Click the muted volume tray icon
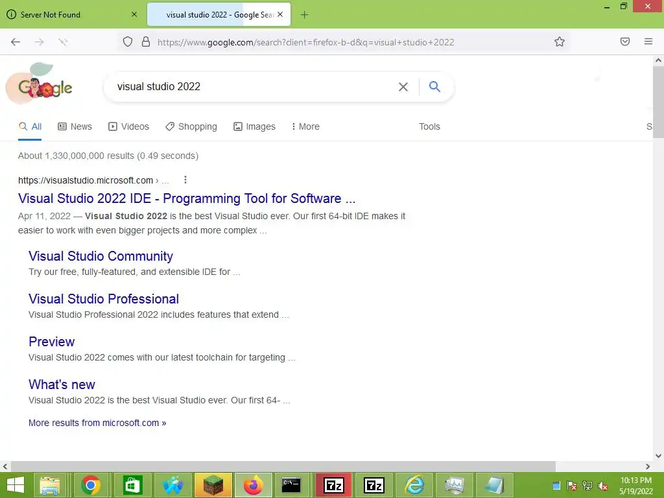This screenshot has height=498, width=664. (x=603, y=486)
